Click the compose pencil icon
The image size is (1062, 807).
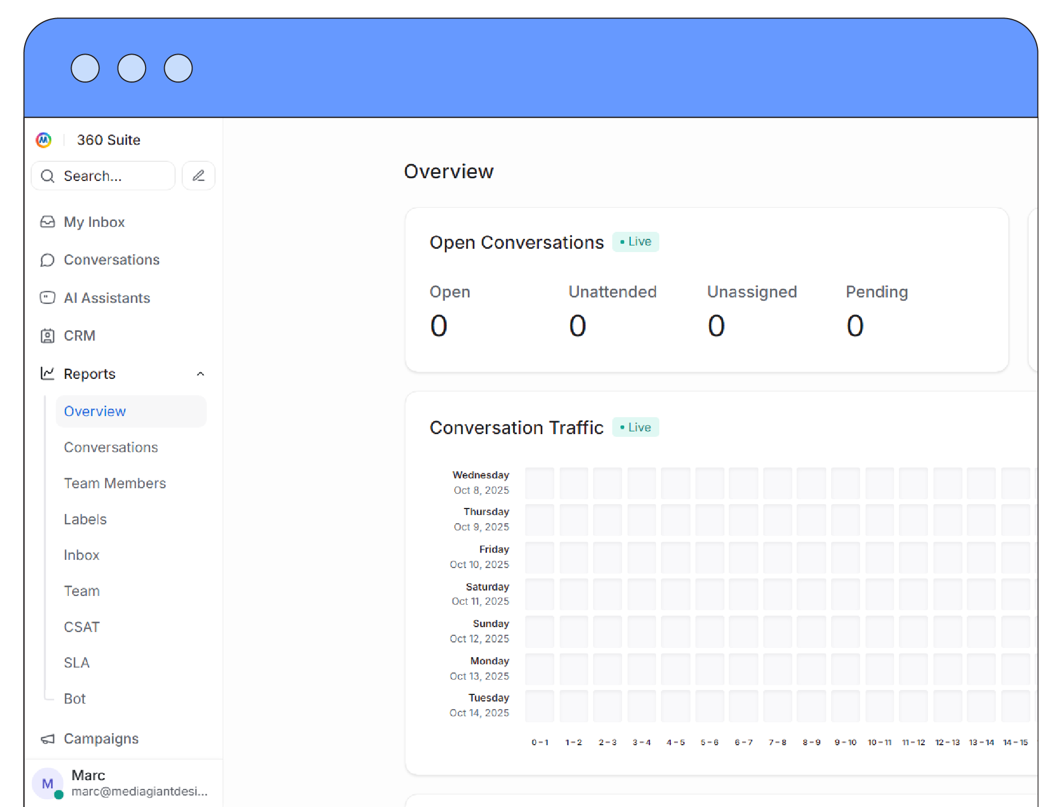point(199,176)
